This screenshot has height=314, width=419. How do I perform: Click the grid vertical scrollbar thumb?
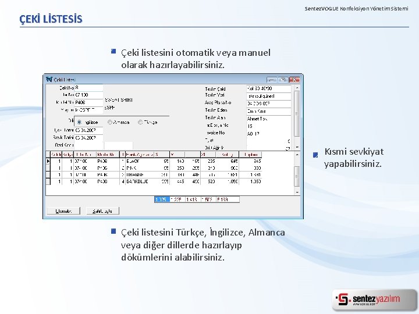coord(297,176)
